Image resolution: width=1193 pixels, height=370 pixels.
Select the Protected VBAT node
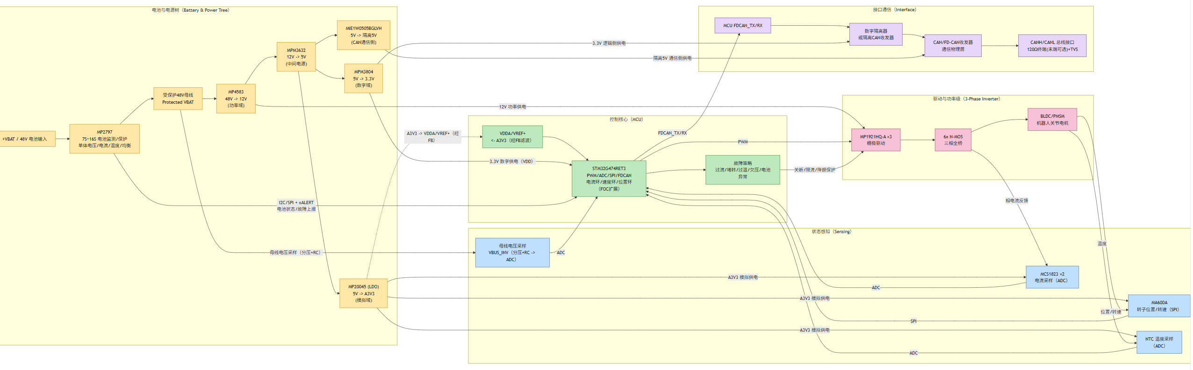click(178, 99)
